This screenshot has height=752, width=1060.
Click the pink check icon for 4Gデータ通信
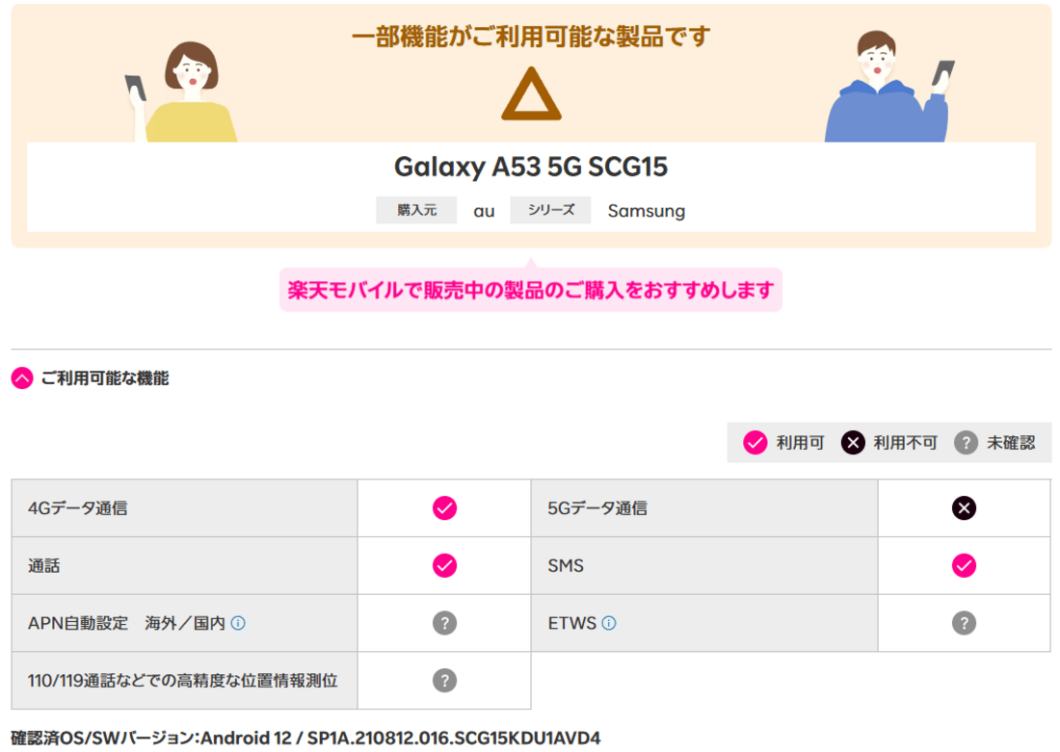444,507
